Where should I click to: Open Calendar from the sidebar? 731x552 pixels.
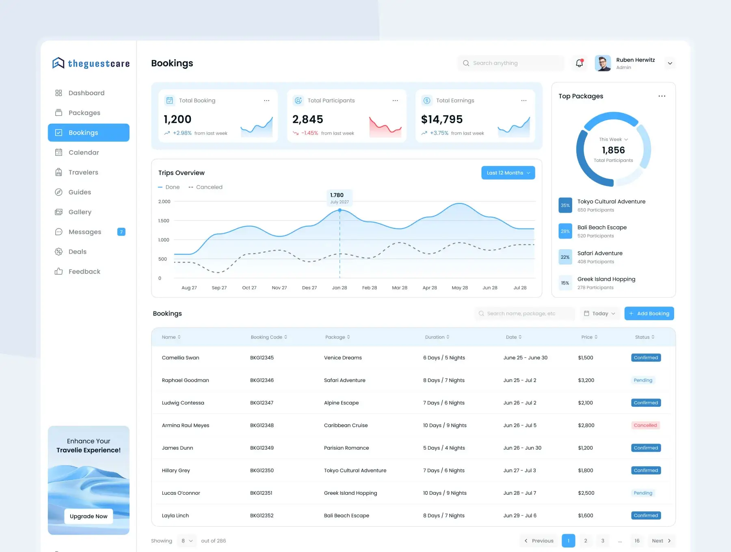84,153
